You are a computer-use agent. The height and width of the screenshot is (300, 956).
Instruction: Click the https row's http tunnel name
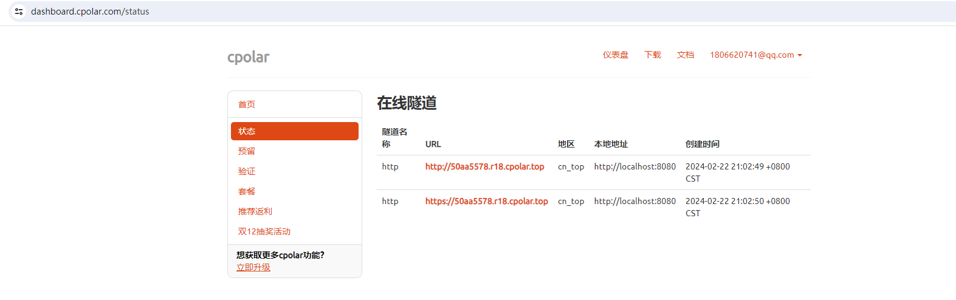390,201
